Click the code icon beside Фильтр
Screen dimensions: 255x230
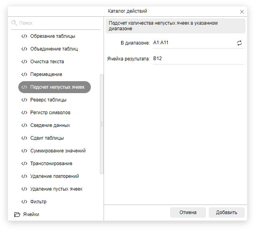click(x=24, y=202)
